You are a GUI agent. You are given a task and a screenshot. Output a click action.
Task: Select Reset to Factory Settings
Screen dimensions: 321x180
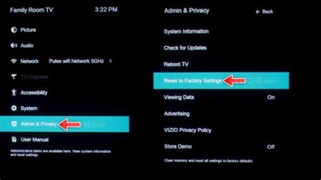[221, 81]
